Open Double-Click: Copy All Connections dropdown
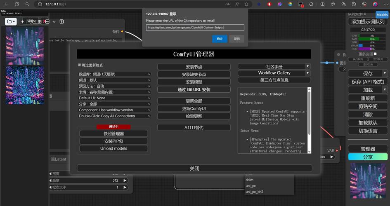This screenshot has width=390, height=206. click(114, 116)
